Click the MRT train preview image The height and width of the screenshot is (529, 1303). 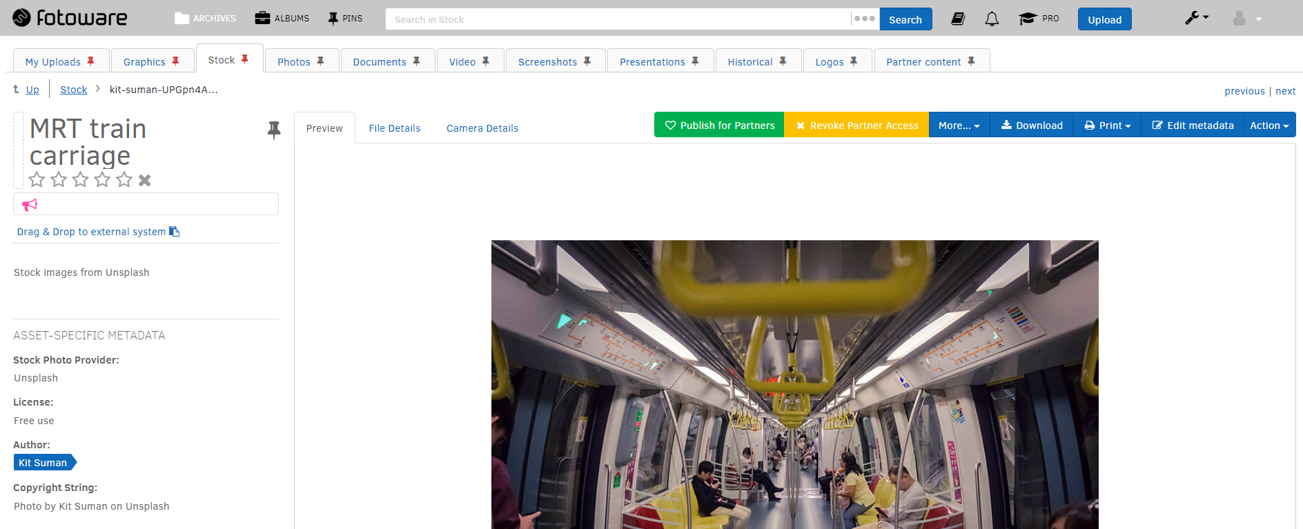[x=794, y=384]
